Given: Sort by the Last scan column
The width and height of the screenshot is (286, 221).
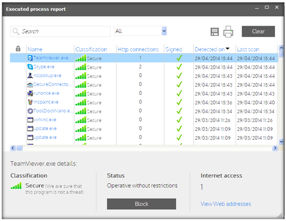Looking at the screenshot, I should point(248,49).
